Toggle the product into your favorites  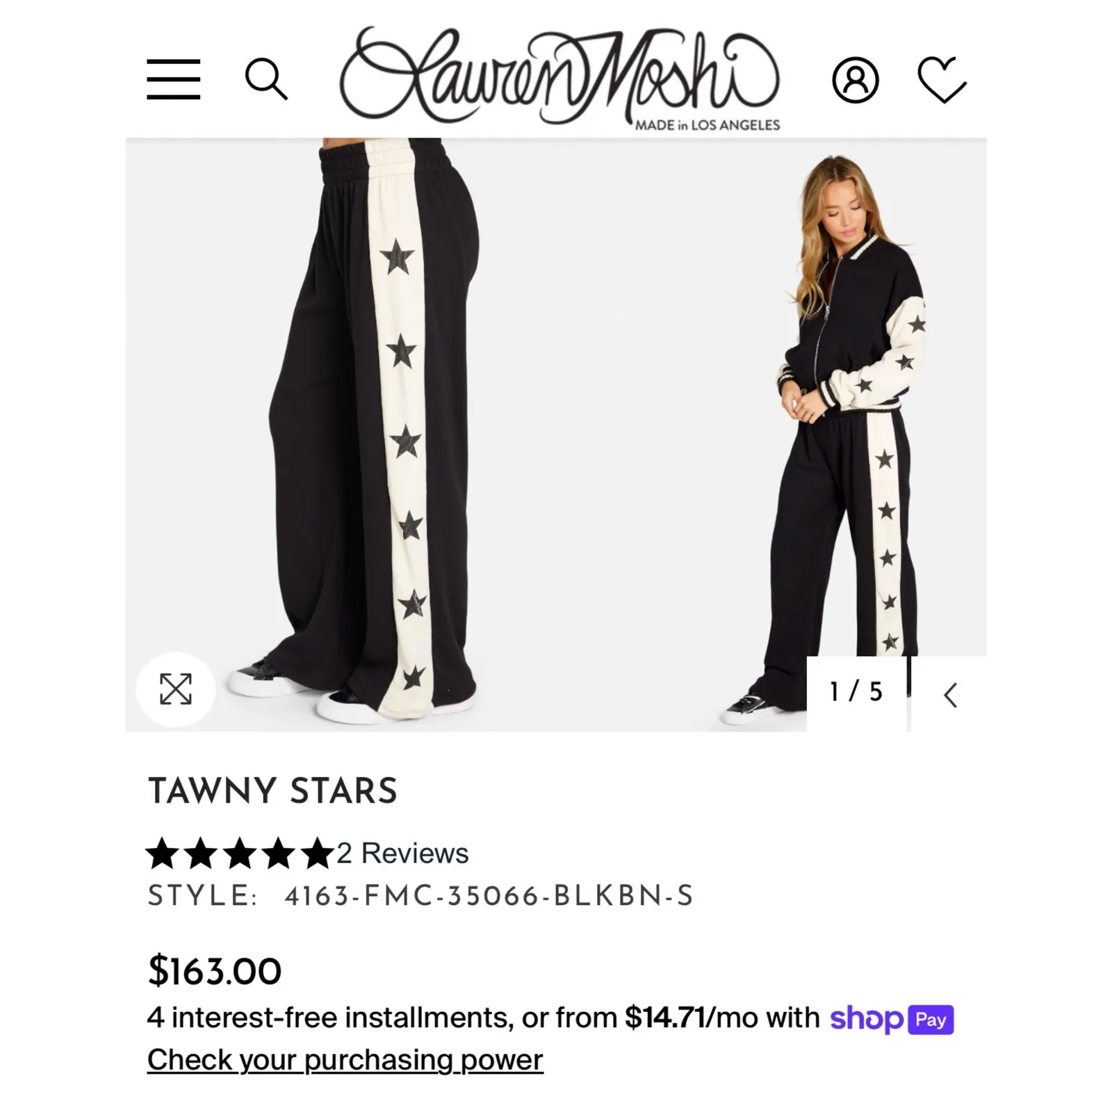click(943, 81)
